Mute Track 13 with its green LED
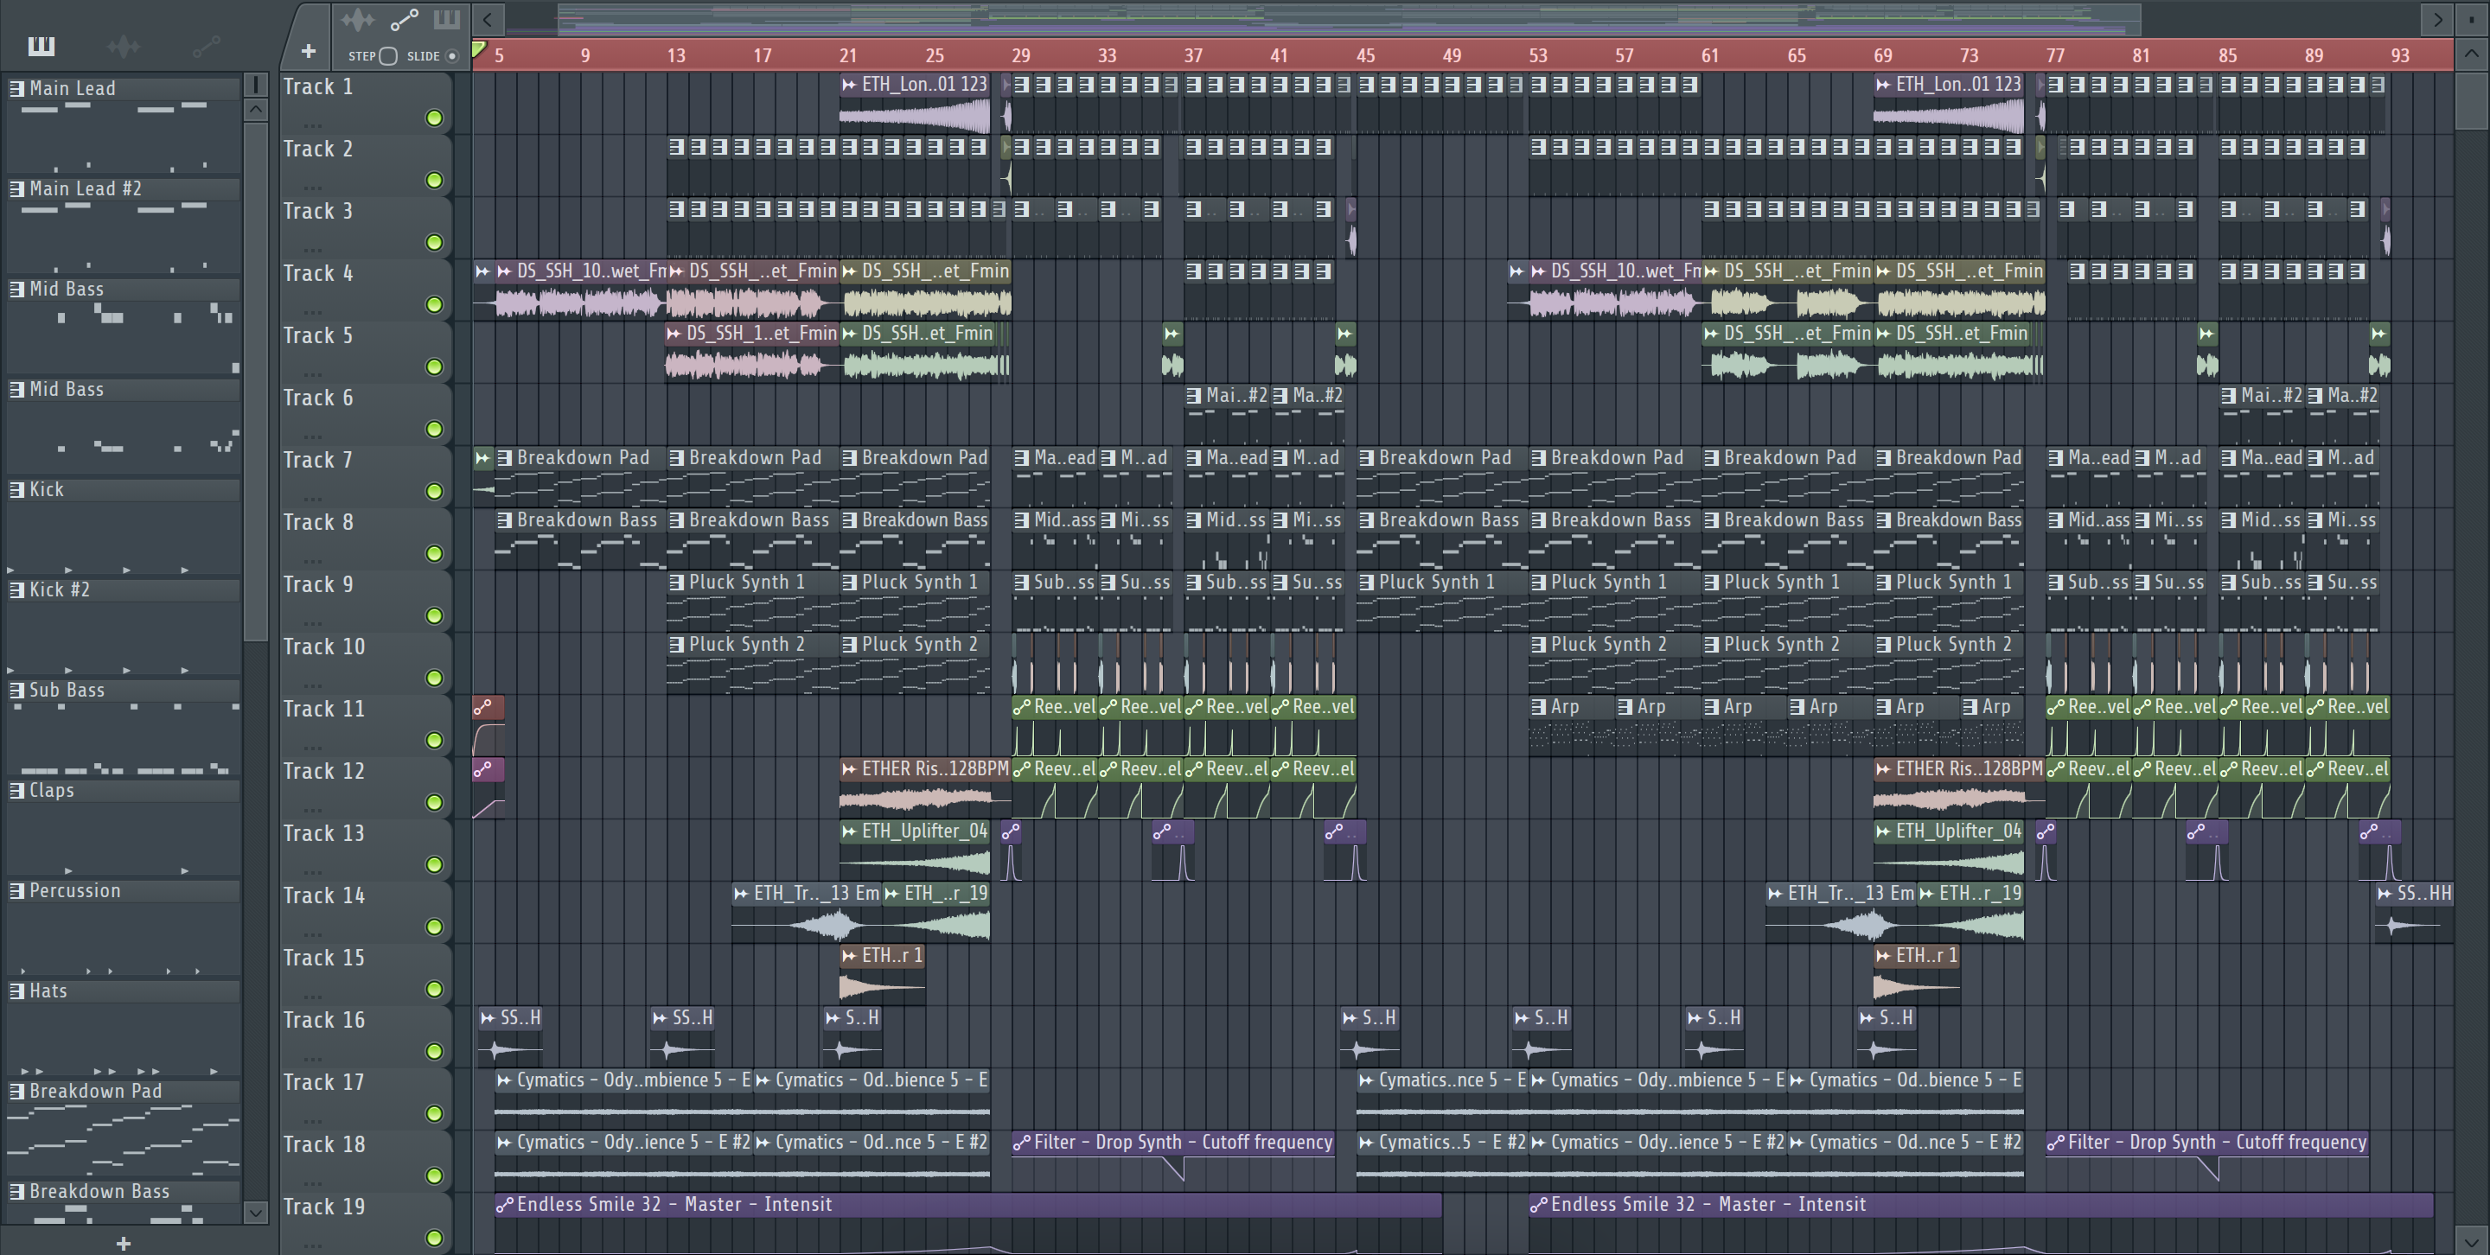Screen dimensions: 2490x1255 coord(434,864)
